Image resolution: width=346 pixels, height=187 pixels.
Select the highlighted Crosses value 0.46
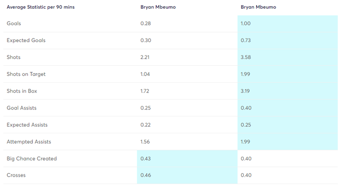click(146, 175)
